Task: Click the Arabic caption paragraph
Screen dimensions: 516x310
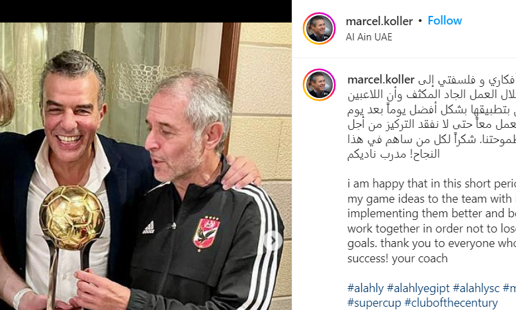Action: [431, 117]
